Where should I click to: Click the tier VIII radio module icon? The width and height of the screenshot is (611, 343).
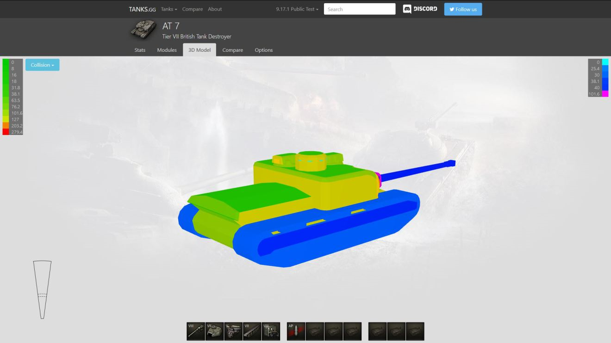coord(271,331)
